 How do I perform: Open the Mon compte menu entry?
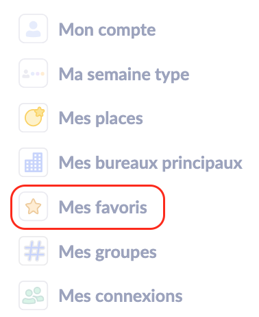point(108,30)
